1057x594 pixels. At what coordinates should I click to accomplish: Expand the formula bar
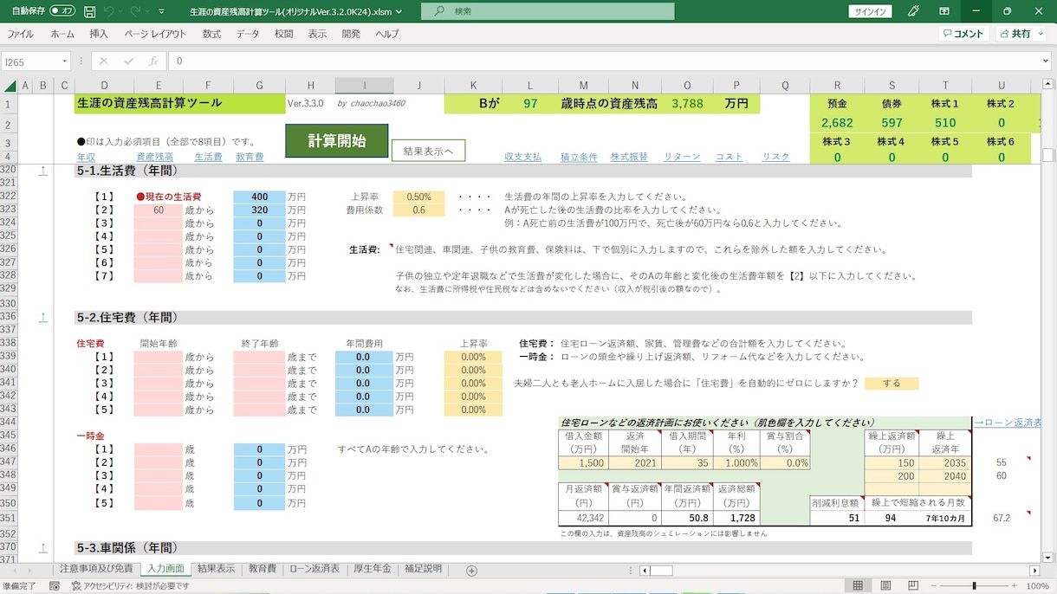(1046, 61)
